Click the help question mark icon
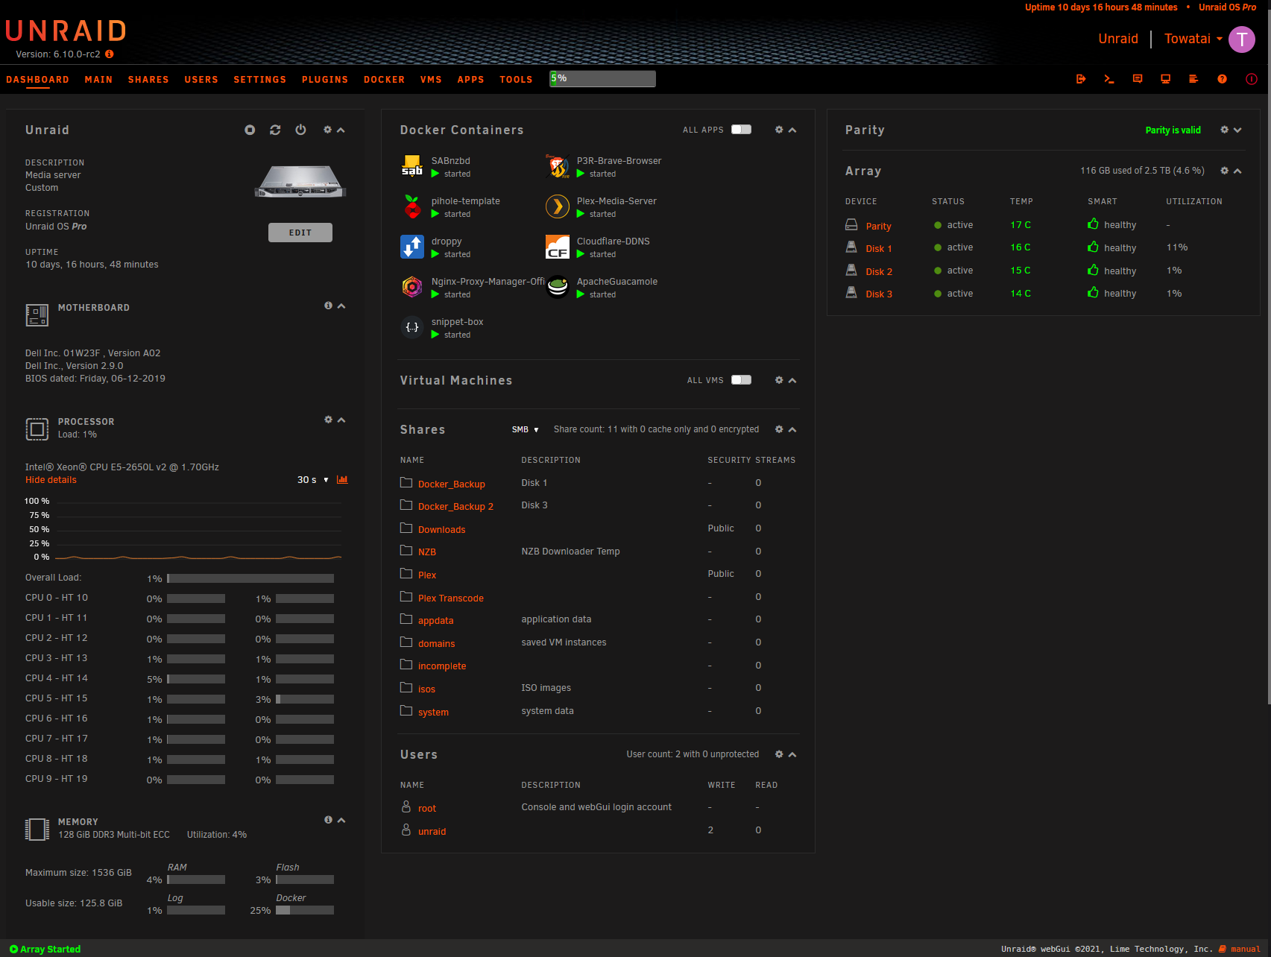 tap(1222, 79)
